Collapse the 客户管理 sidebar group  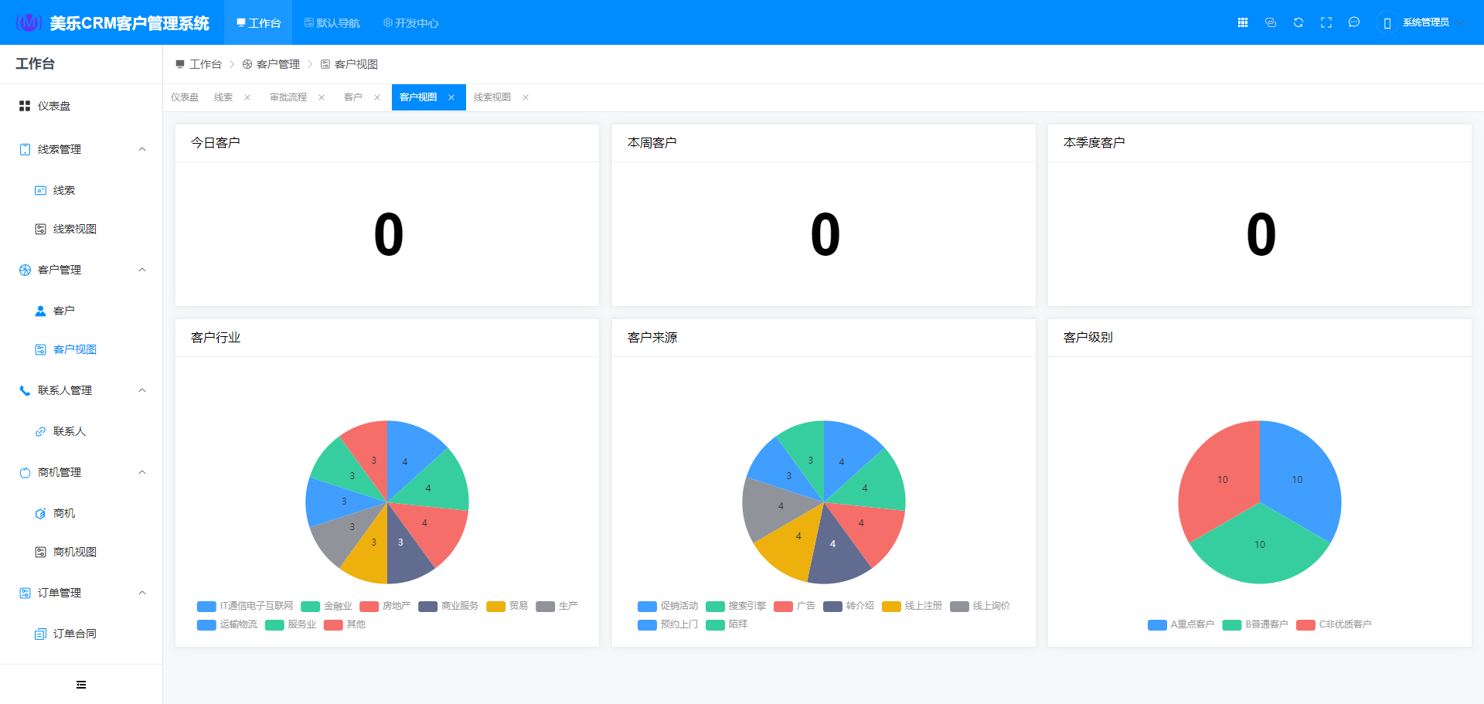142,270
